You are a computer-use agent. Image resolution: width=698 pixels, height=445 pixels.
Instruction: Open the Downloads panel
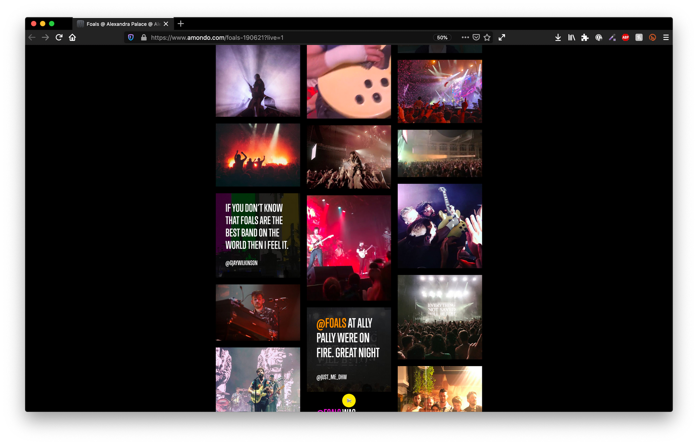(x=558, y=37)
